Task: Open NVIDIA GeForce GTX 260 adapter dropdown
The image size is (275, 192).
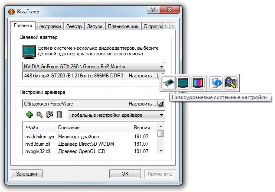Action: tap(94, 67)
